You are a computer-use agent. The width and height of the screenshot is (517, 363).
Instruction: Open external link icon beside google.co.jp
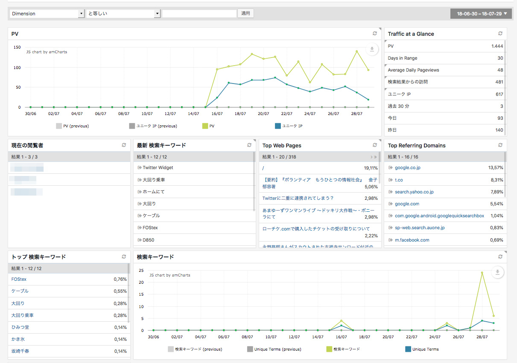tap(391, 168)
